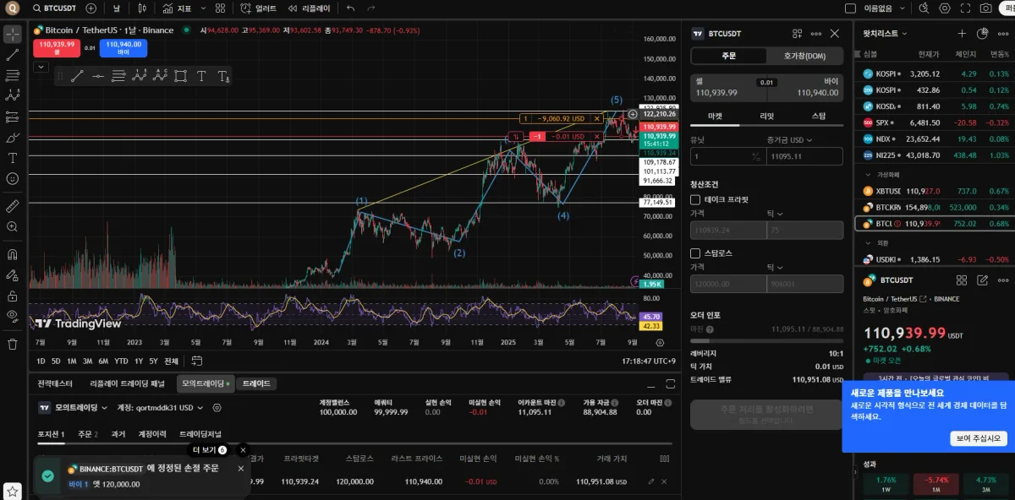The image size is (1015, 500).
Task: Click 보여 주십시오 in the promo popup
Action: pos(978,438)
